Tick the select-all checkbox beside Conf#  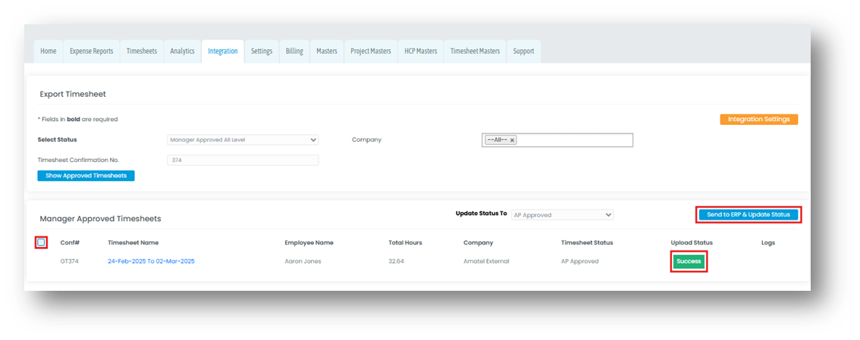(x=41, y=242)
